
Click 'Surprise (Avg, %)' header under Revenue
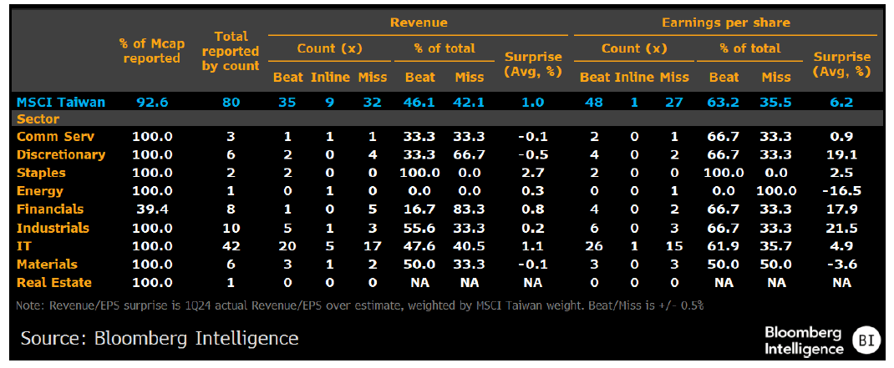pos(533,64)
